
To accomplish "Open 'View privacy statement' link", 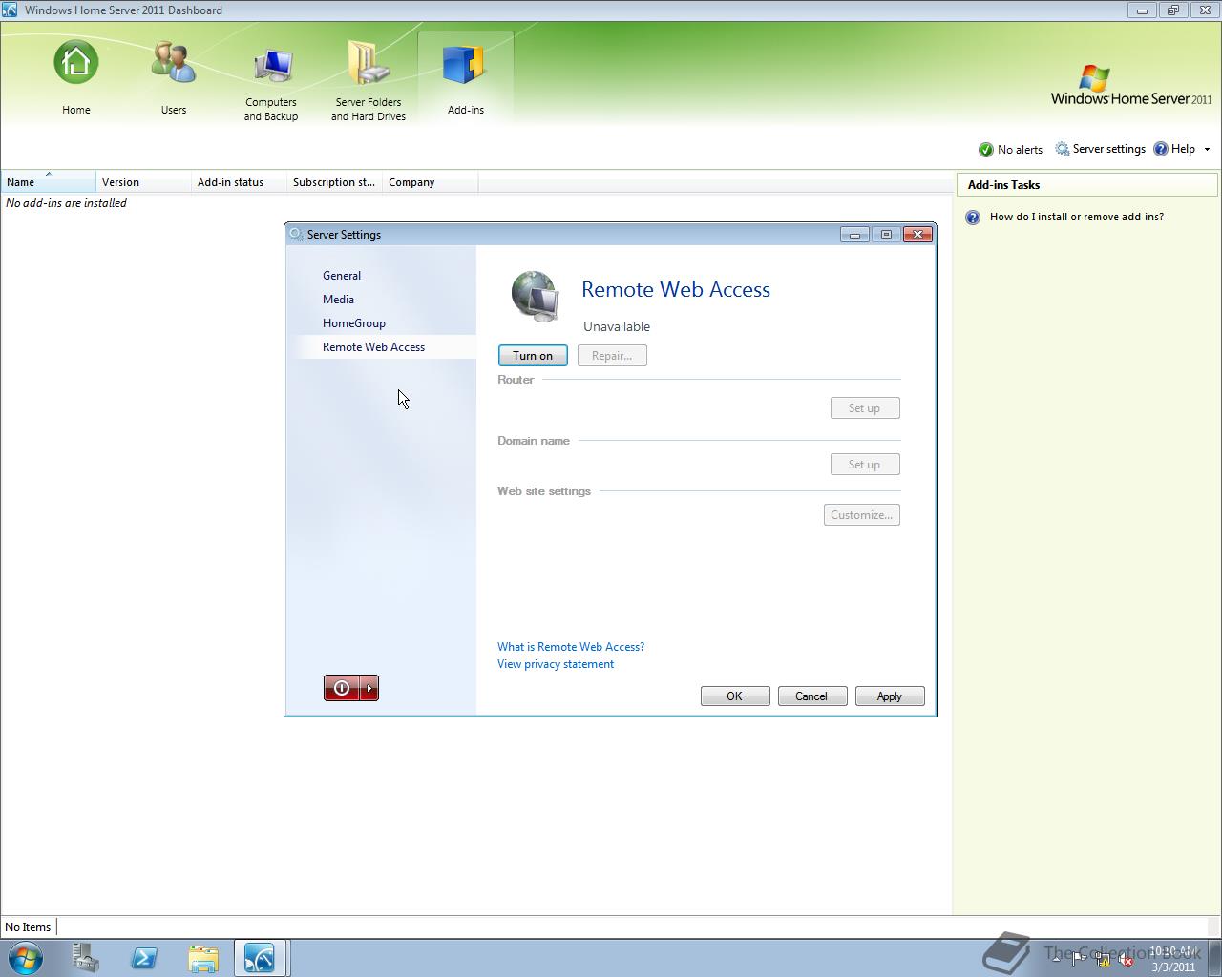I will (556, 664).
